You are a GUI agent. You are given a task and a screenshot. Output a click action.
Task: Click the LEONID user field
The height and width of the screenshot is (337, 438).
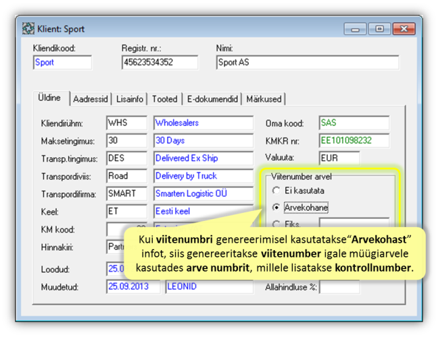point(210,286)
